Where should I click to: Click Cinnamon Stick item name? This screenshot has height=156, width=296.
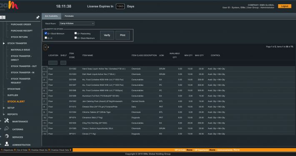pyautogui.click(x=92, y=118)
